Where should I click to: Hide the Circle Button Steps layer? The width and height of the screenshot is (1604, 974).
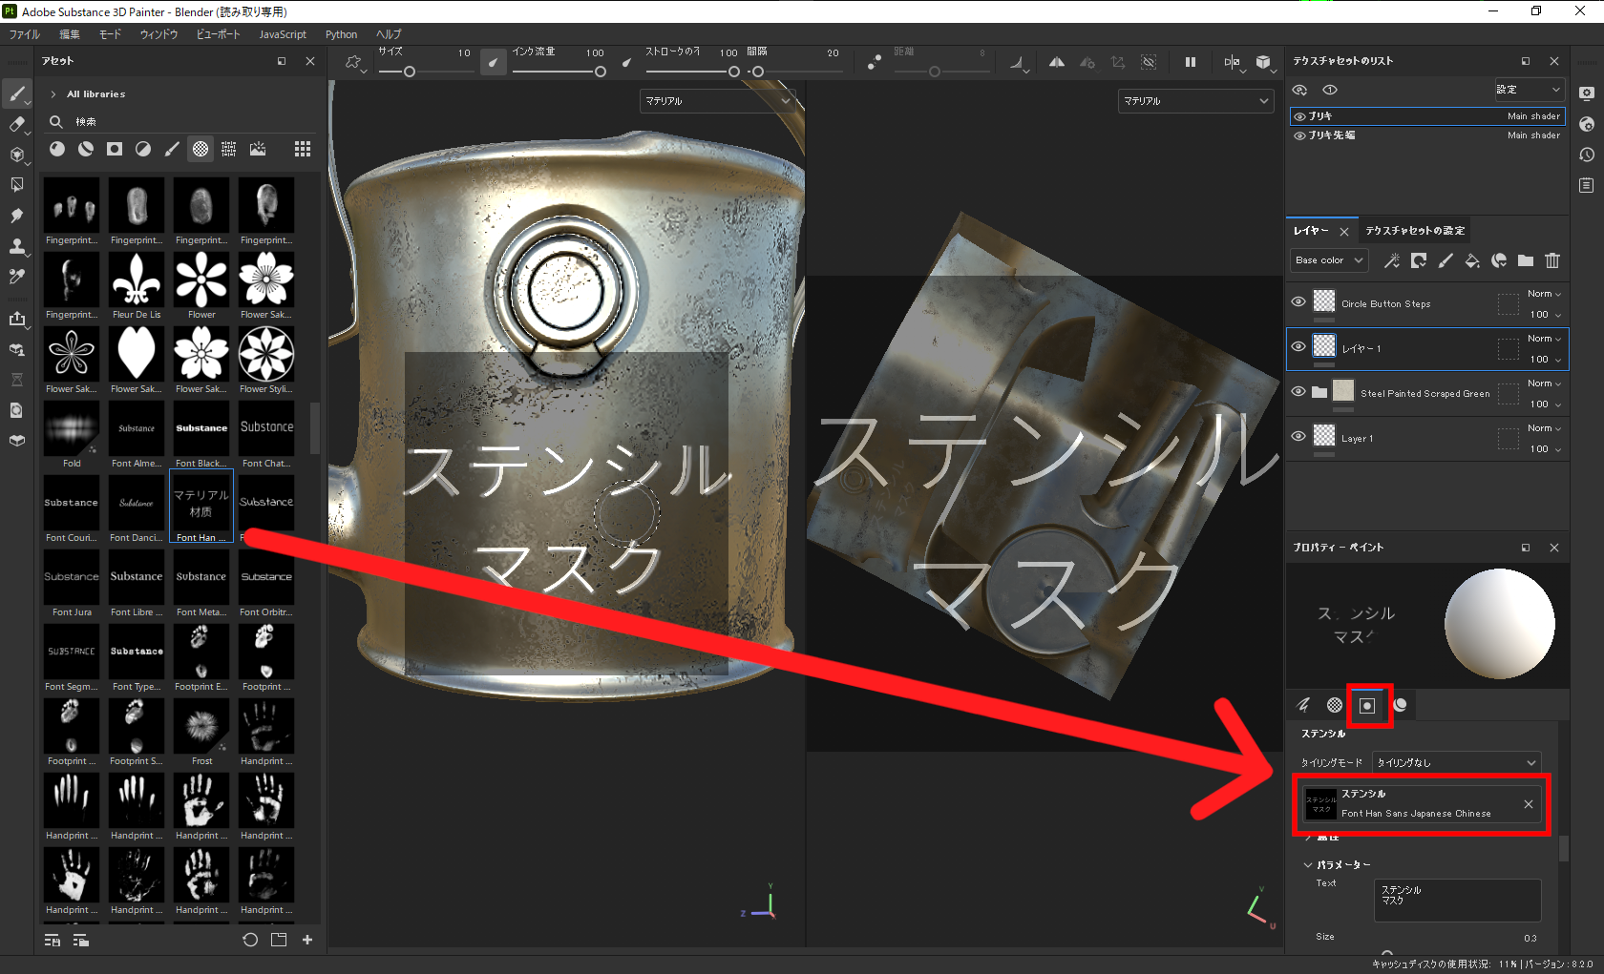coord(1298,302)
